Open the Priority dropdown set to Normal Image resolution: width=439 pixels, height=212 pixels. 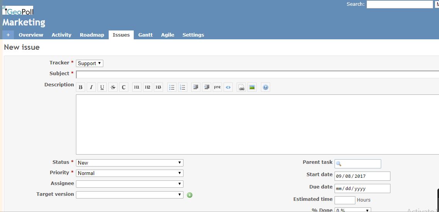(x=130, y=173)
